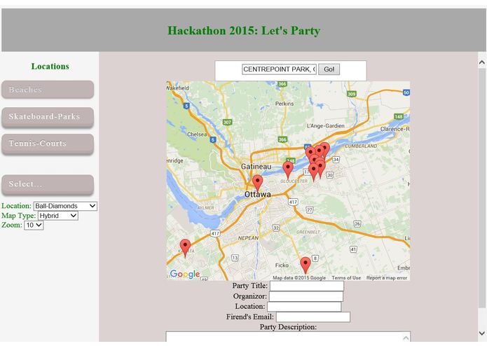Click the Location text field in party form
The width and height of the screenshot is (487, 346).
pos(304,307)
